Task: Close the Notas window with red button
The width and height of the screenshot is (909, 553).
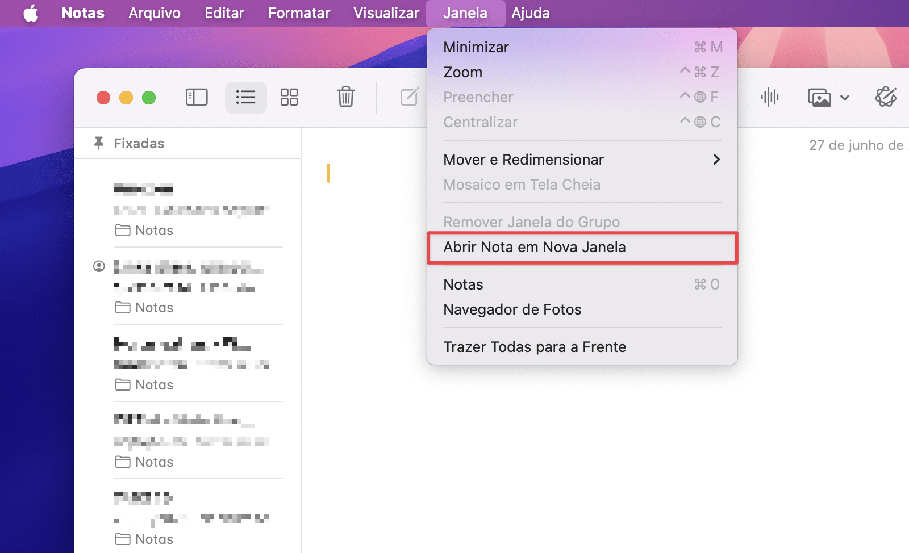Action: pos(103,98)
